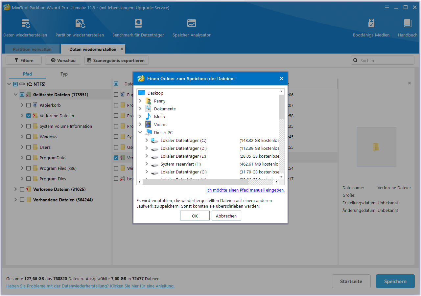Select drive icon for Lokaler Datenträger (C:)
This screenshot has width=421, height=296.
155,140
